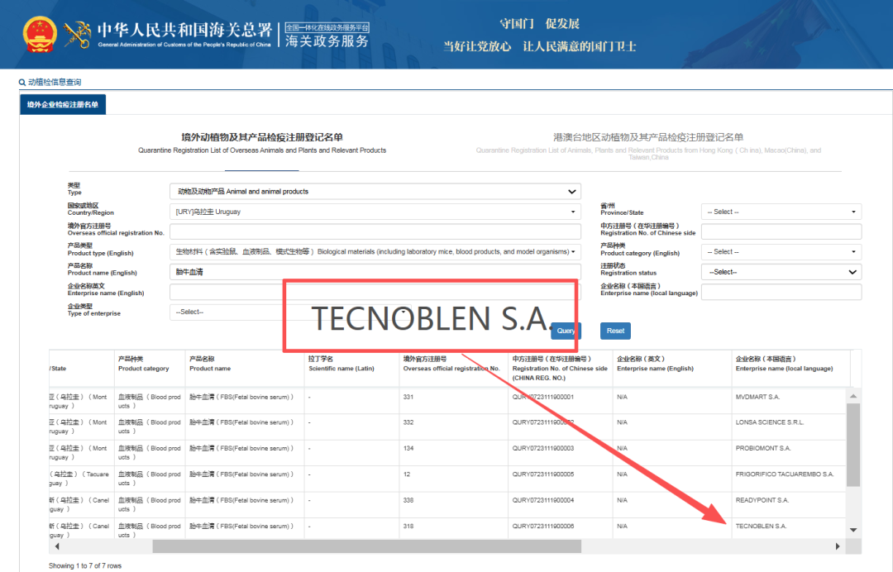Open the Country/Region dropdown showing Uruguay

tap(375, 212)
